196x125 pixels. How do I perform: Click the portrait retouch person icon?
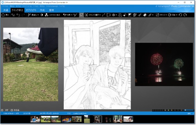120,15
